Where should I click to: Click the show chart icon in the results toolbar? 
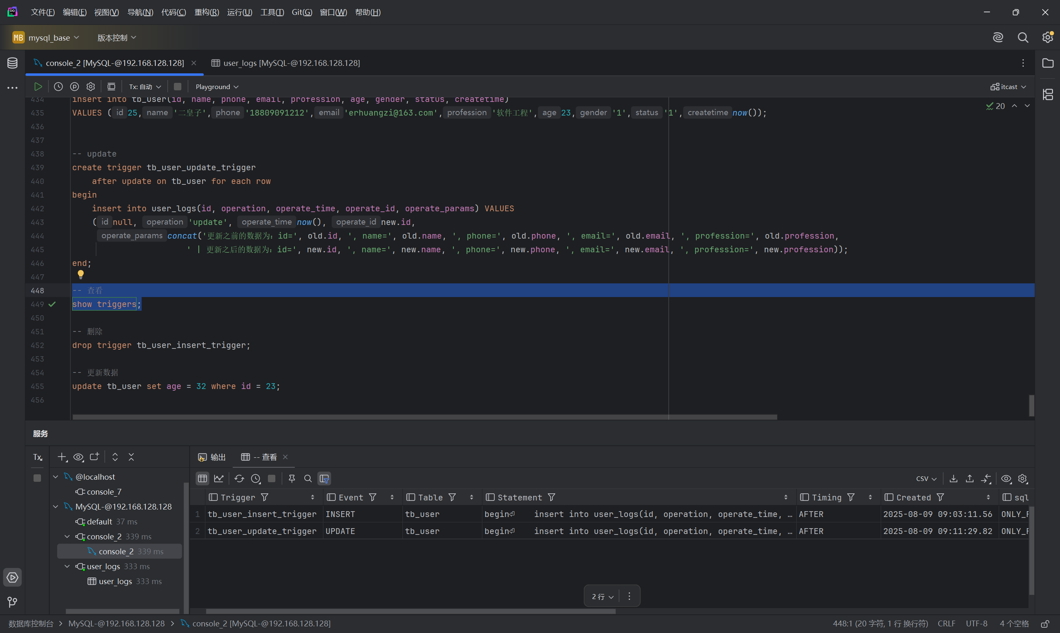[219, 478]
